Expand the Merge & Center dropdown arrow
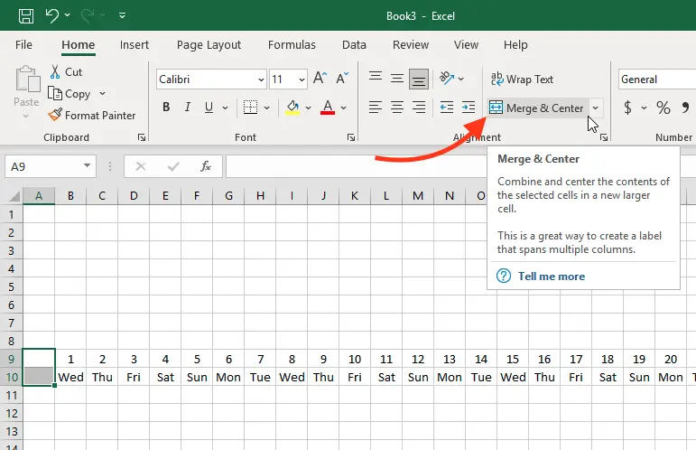 595,108
